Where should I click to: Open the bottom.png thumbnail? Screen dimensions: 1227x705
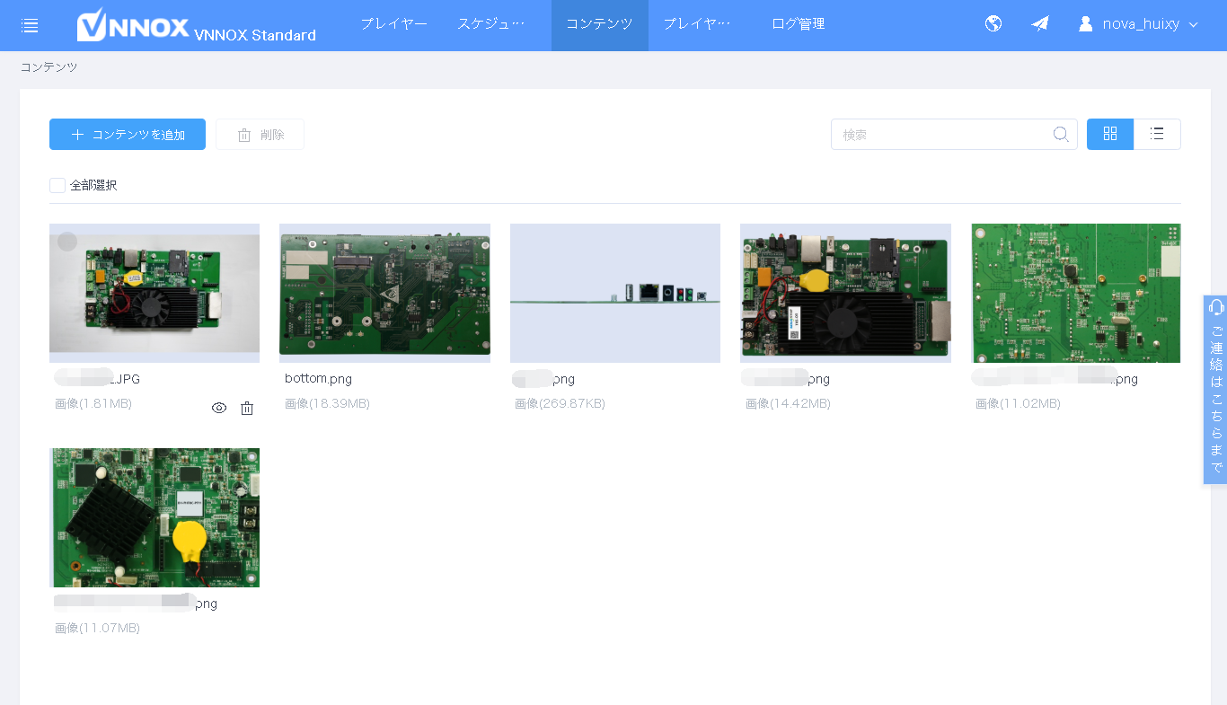[x=384, y=292]
